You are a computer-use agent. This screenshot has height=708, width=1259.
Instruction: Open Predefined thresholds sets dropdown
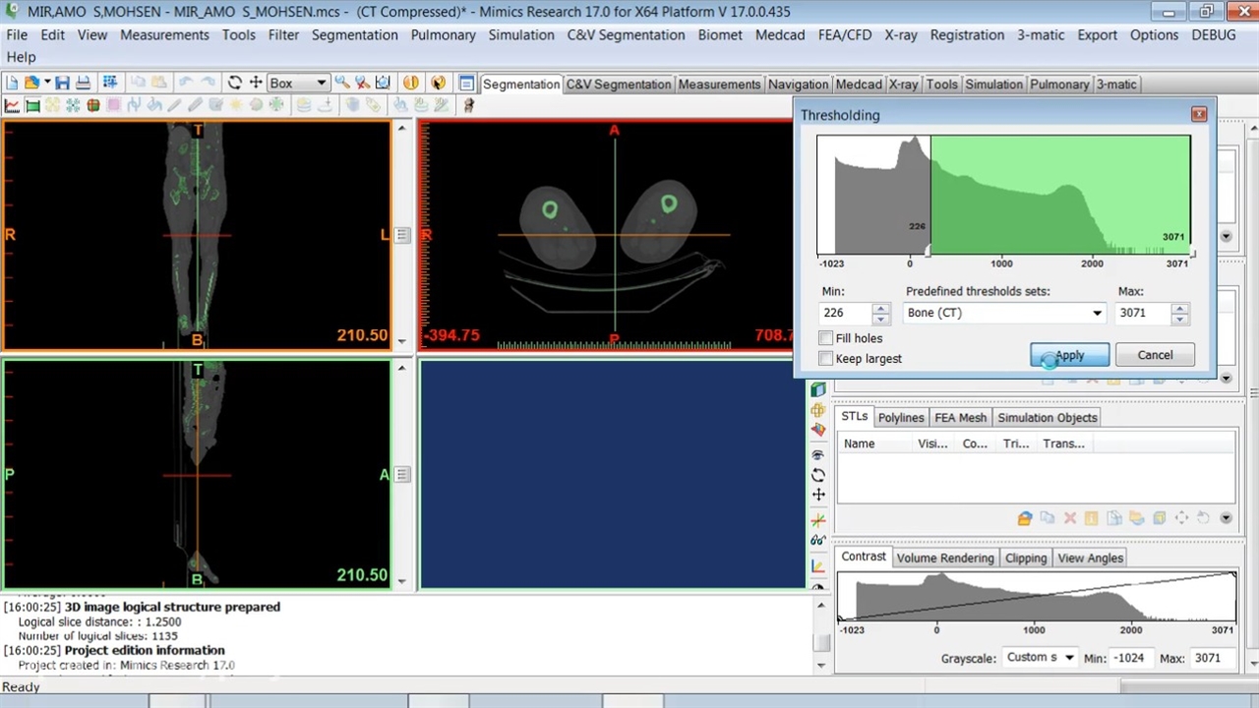click(x=1097, y=313)
